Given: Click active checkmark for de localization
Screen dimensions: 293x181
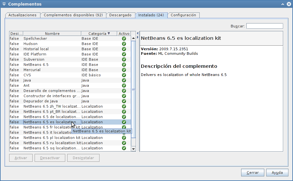Looking at the screenshot, I should point(124,117).
